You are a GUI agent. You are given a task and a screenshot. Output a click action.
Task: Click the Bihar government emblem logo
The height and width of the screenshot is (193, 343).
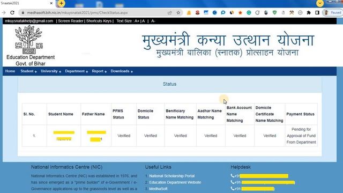(x=28, y=40)
